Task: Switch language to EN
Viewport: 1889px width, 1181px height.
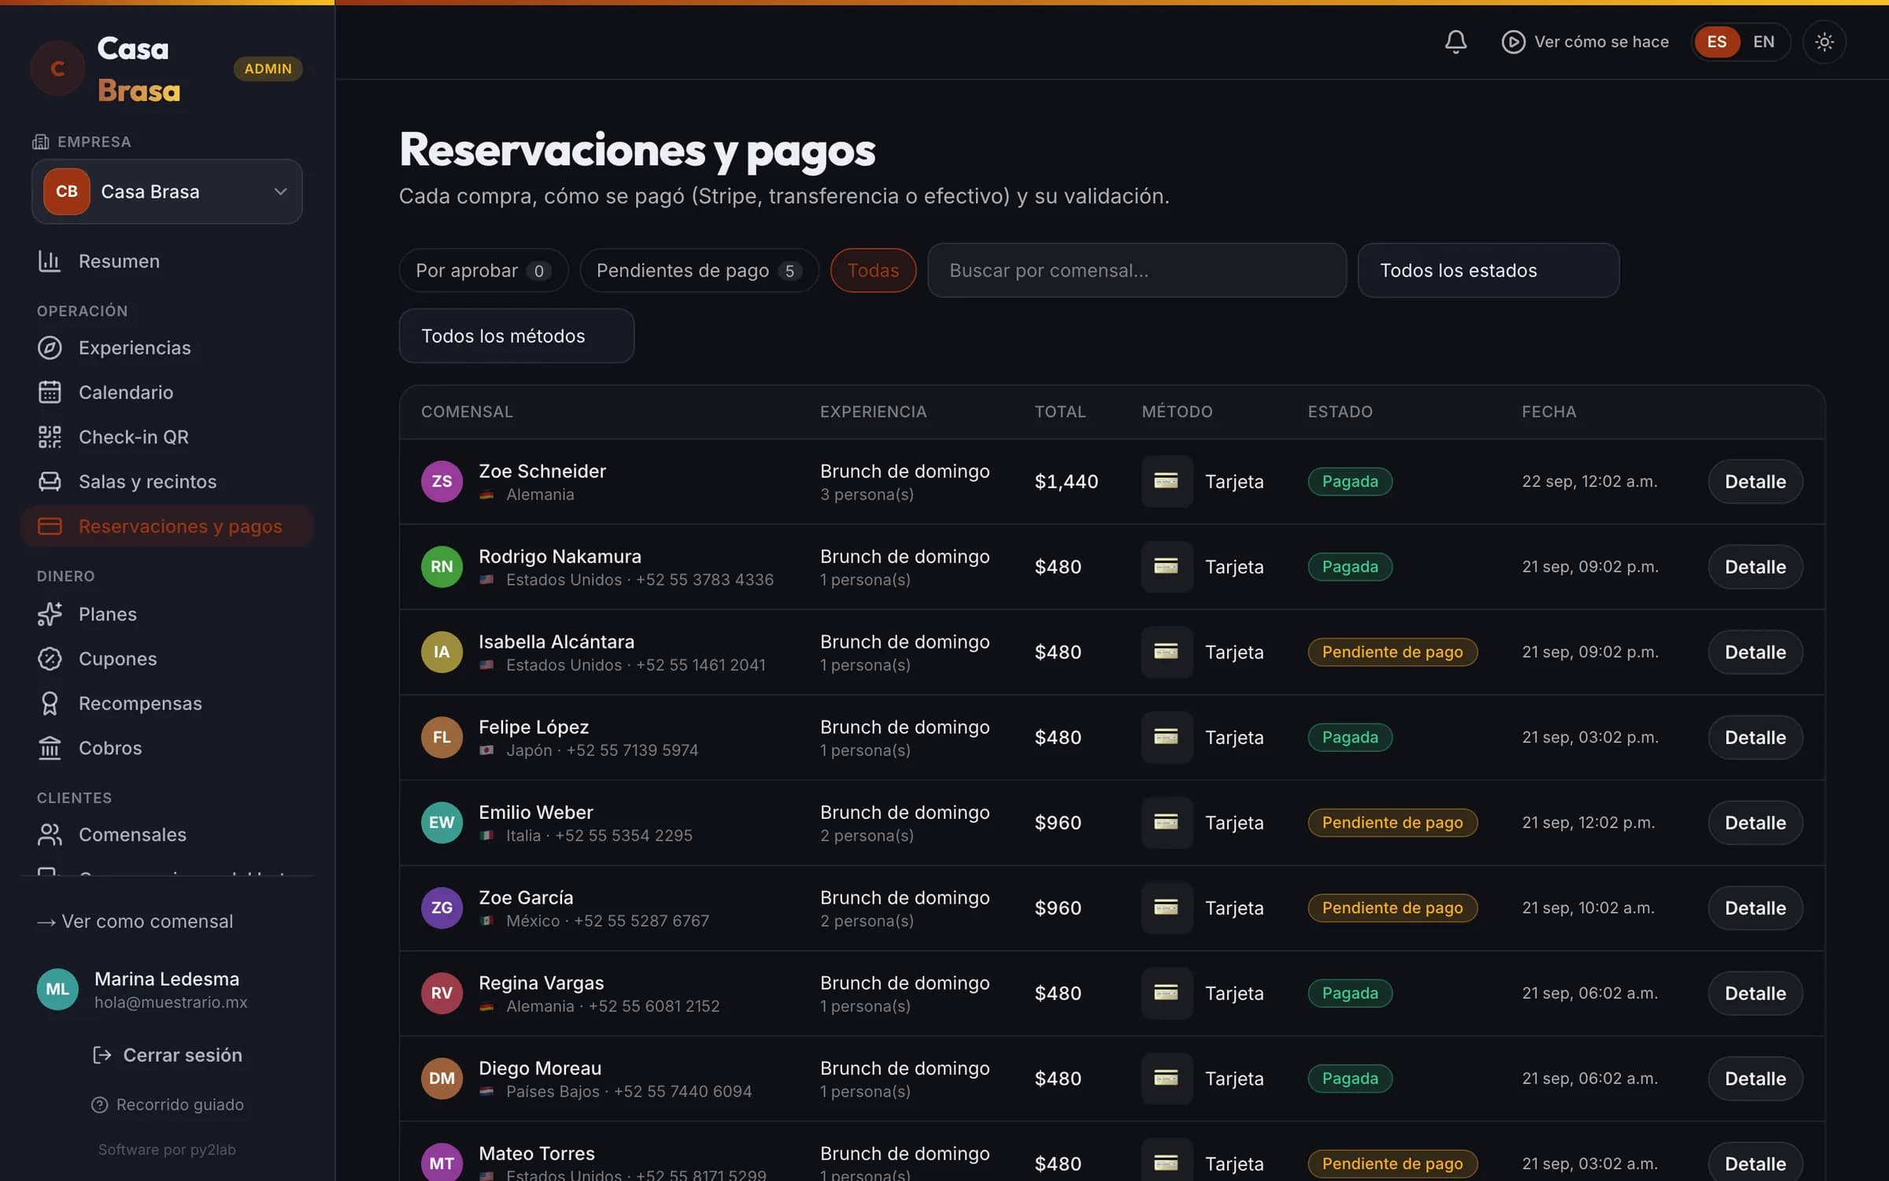Action: [x=1763, y=42]
